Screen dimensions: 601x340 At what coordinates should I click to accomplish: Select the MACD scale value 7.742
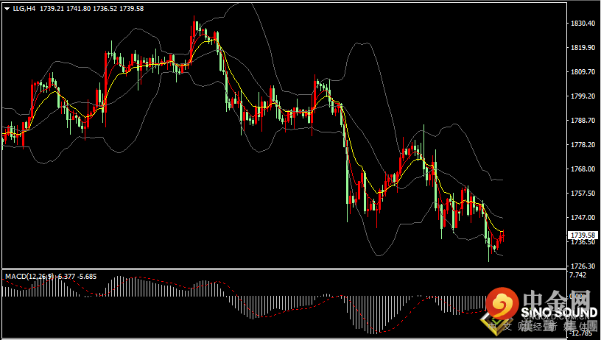pyautogui.click(x=577, y=275)
